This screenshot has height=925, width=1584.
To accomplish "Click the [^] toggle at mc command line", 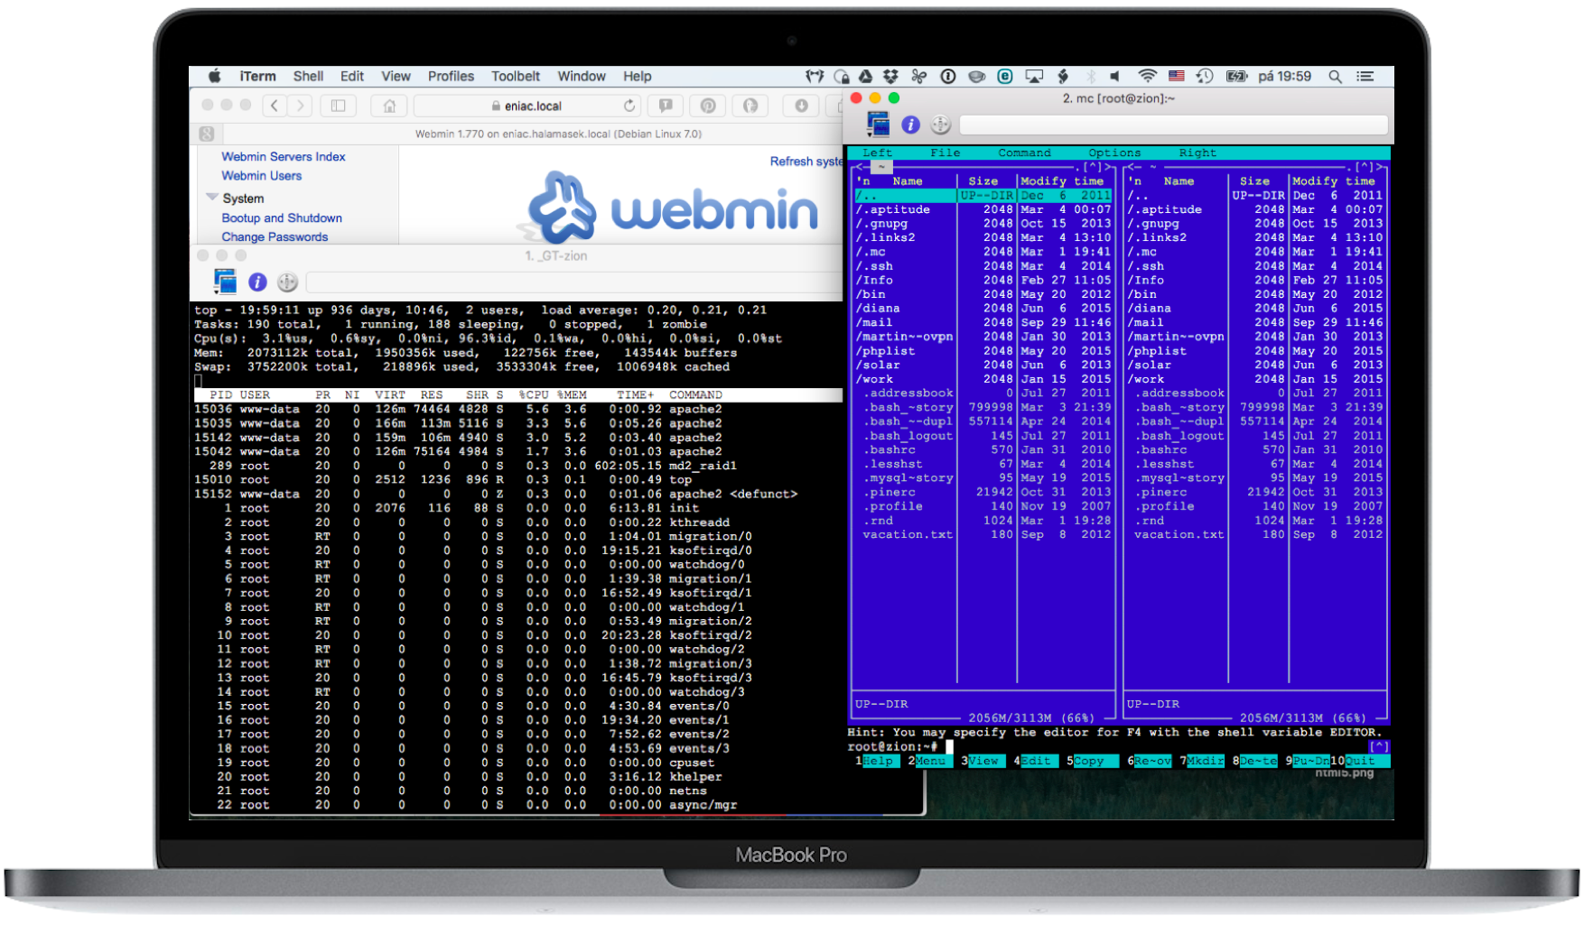I will 1379,746.
